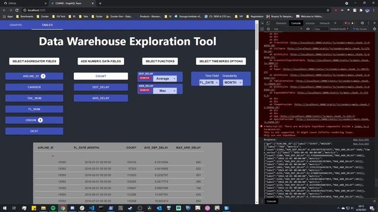Select the TABLES tab

[x=47, y=25]
